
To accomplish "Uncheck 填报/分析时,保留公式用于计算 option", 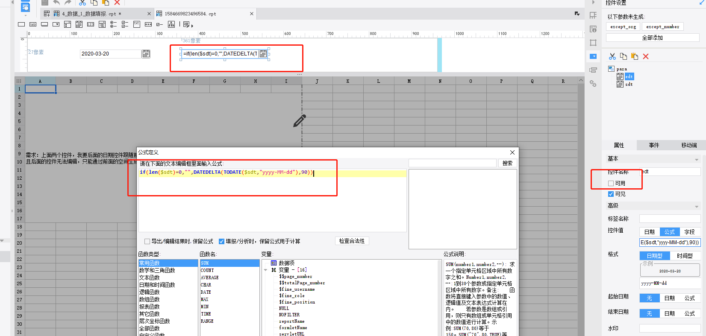I will (221, 241).
